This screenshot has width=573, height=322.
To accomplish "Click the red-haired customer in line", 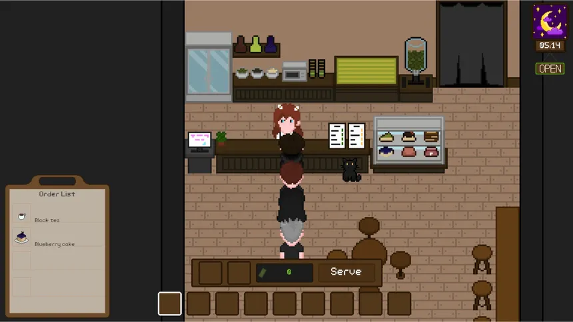I will [x=292, y=192].
